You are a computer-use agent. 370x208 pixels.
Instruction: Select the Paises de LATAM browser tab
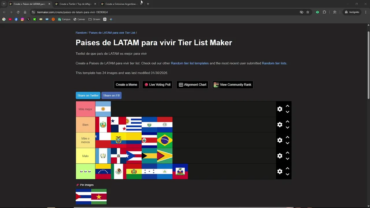coord(29,4)
